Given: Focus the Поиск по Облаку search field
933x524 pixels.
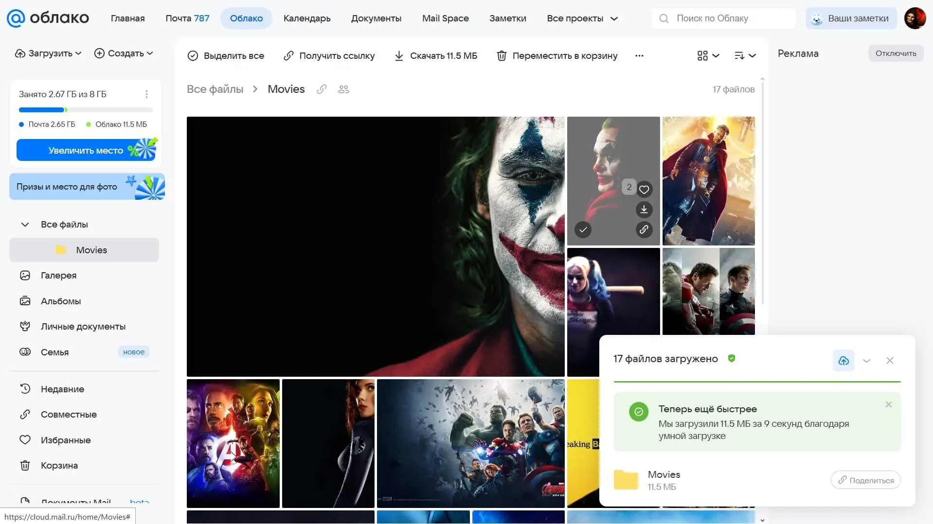Looking at the screenshot, I should click(723, 18).
